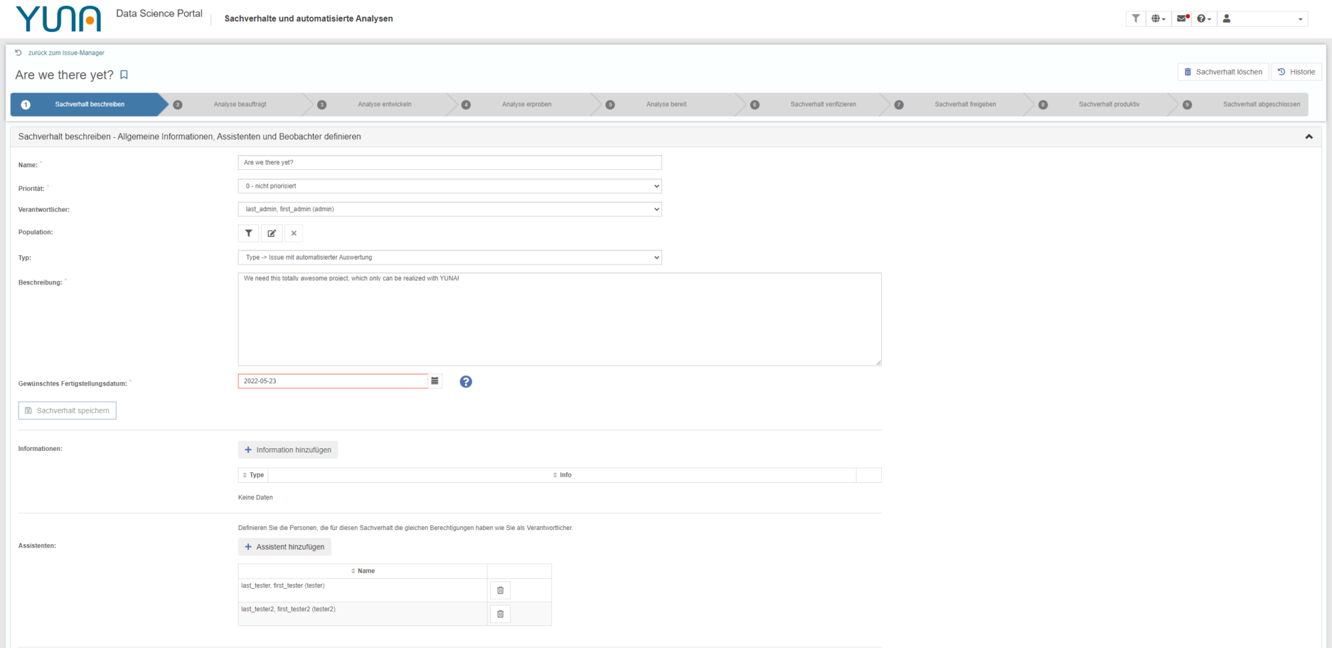Screen dimensions: 1332x648
Task: Click zurück zum Issue-Manager link
Action: point(66,53)
